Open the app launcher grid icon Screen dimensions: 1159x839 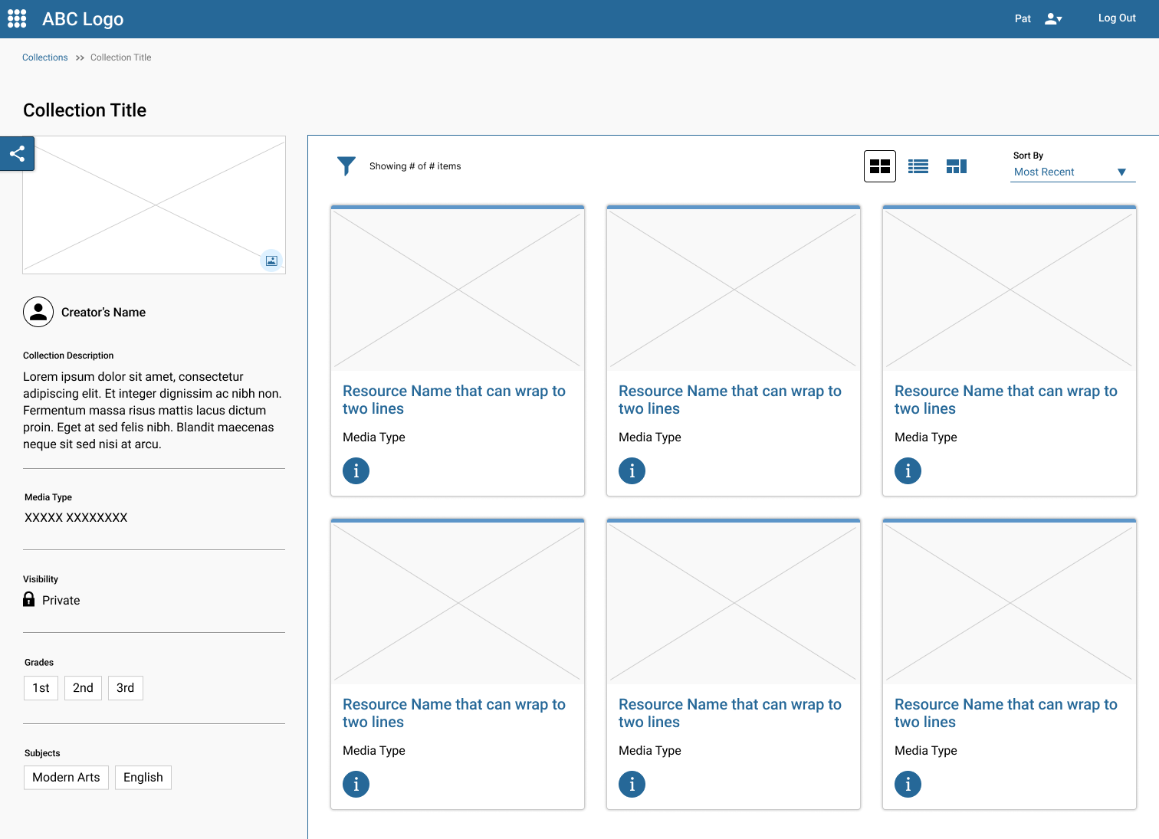(x=17, y=18)
